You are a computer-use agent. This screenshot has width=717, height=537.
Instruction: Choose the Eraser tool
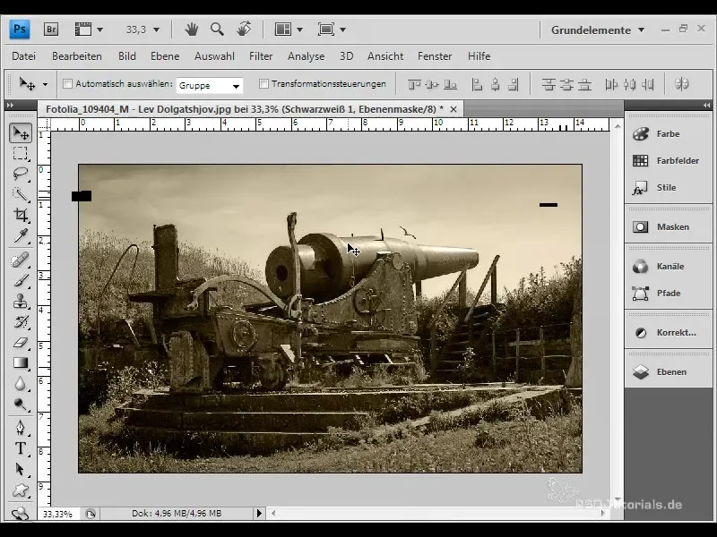pos(21,343)
